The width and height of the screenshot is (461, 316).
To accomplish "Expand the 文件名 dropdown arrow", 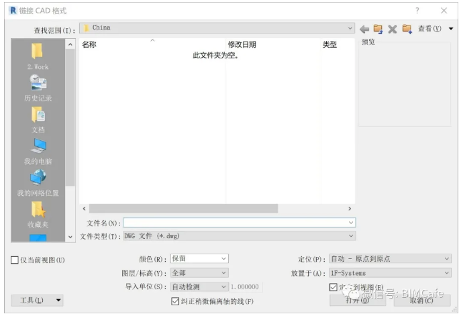I will click(x=351, y=223).
